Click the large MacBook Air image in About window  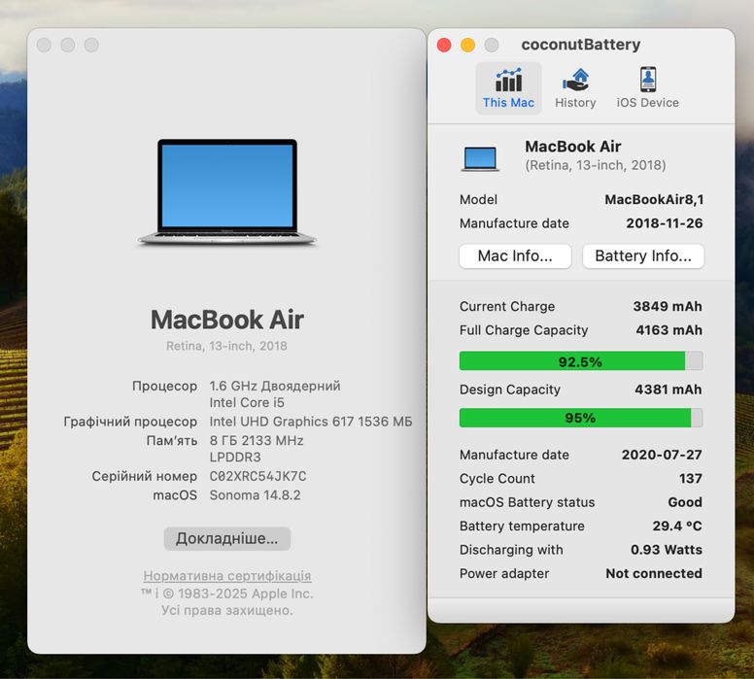227,192
